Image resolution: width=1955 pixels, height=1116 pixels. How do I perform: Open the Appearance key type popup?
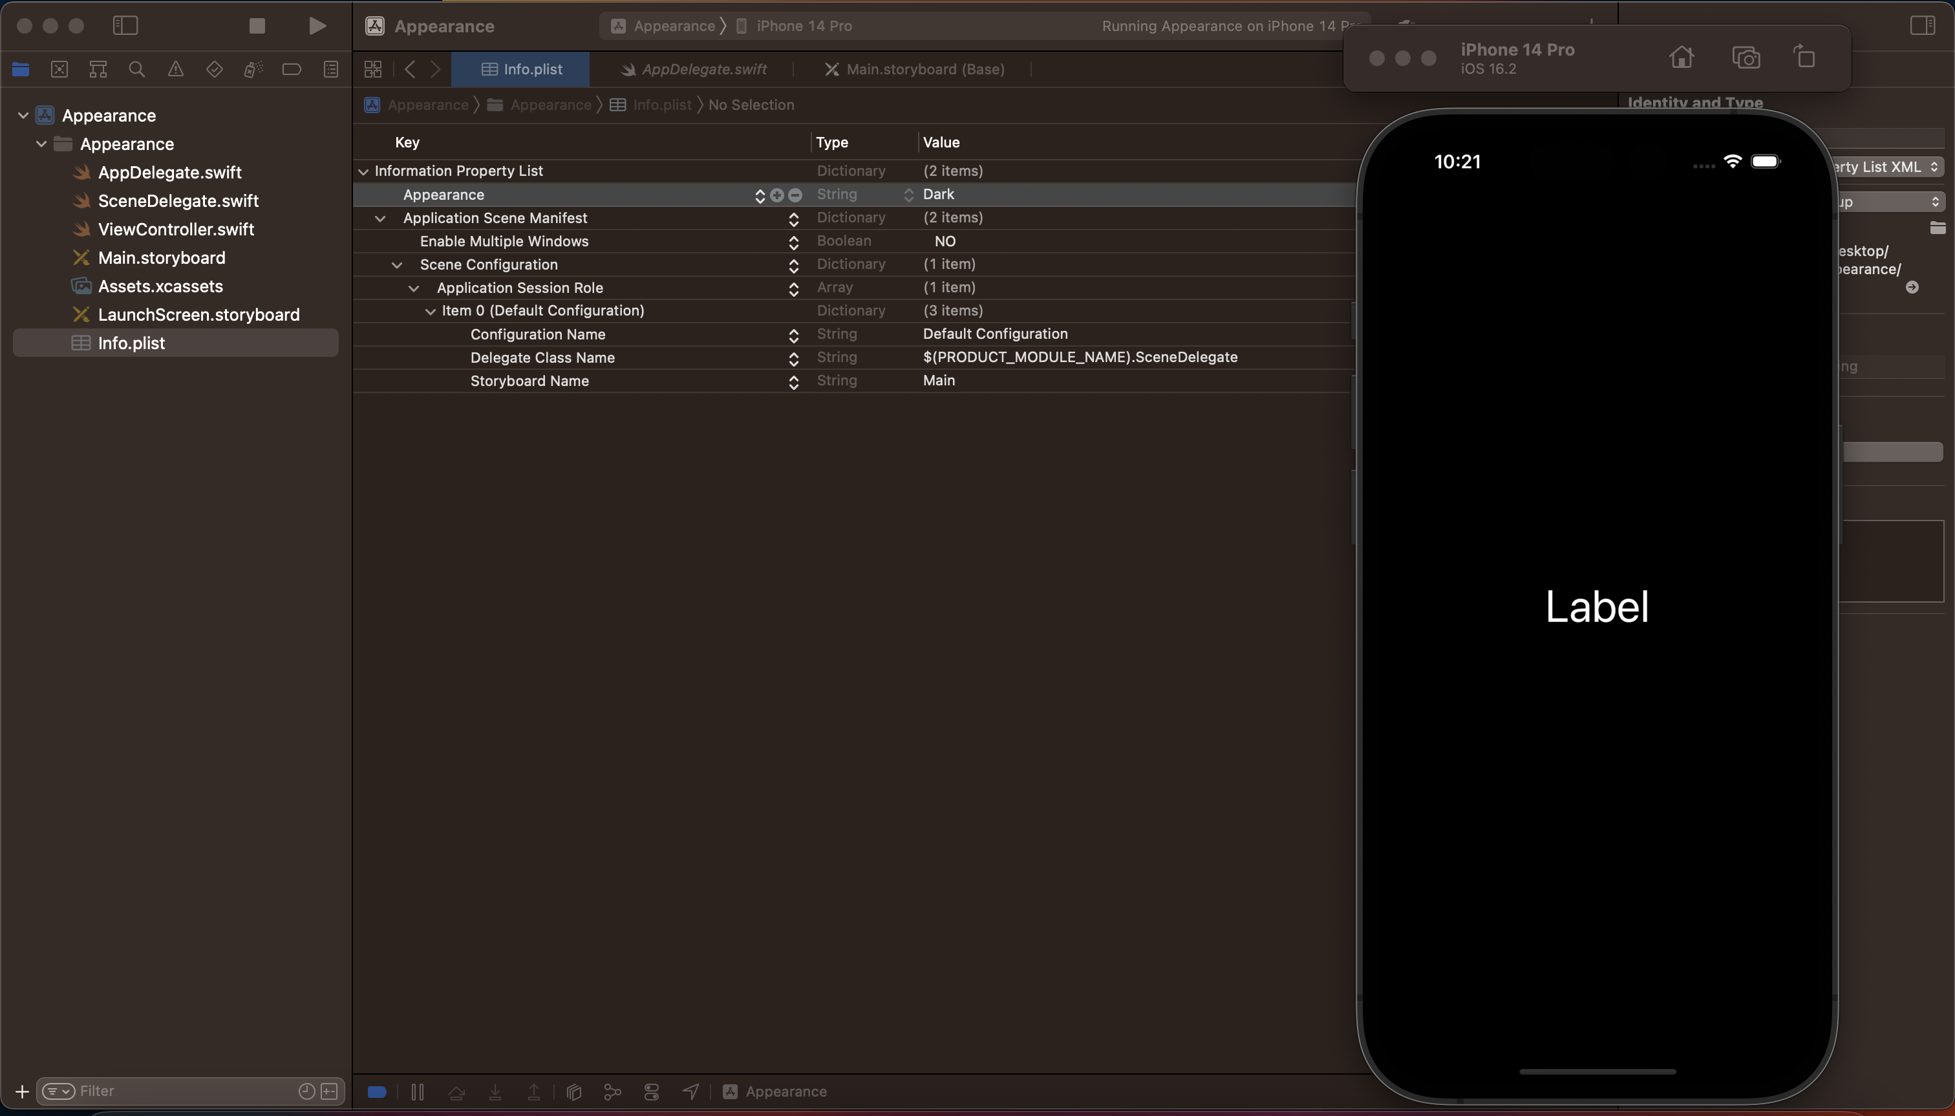tap(908, 195)
